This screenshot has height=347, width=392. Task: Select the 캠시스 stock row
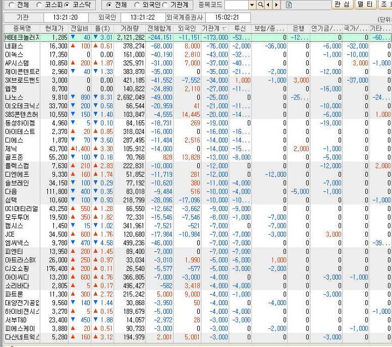(x=198, y=226)
